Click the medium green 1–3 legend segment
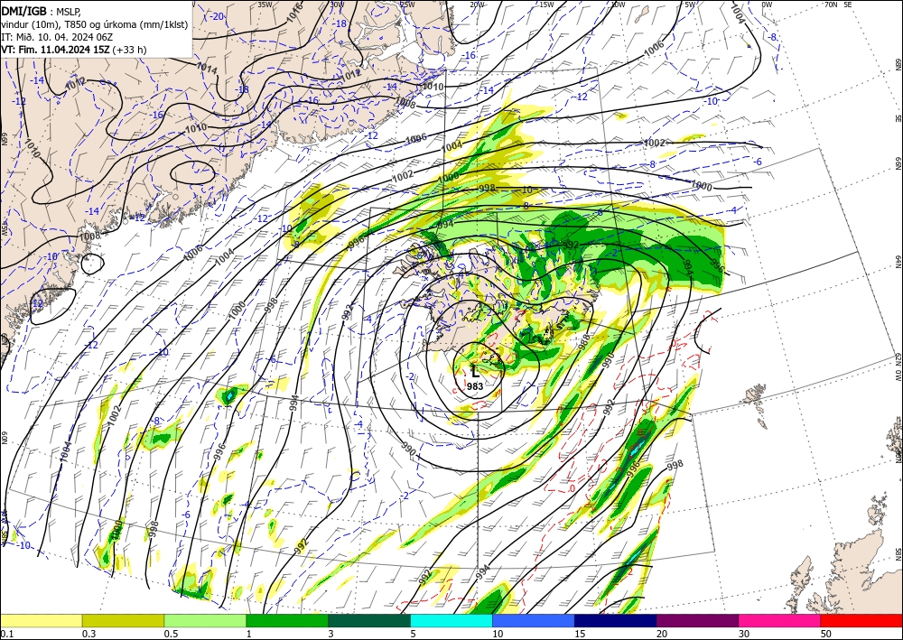The width and height of the screenshot is (903, 640). click(287, 620)
